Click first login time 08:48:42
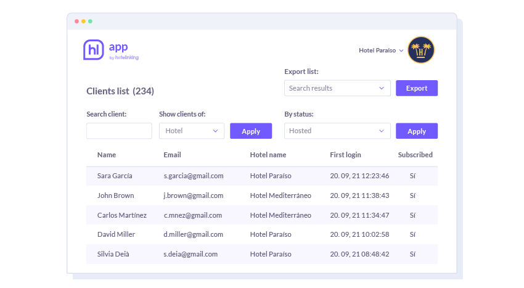 pyautogui.click(x=375, y=254)
